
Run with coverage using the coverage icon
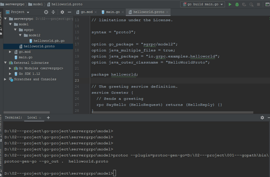[244, 4]
